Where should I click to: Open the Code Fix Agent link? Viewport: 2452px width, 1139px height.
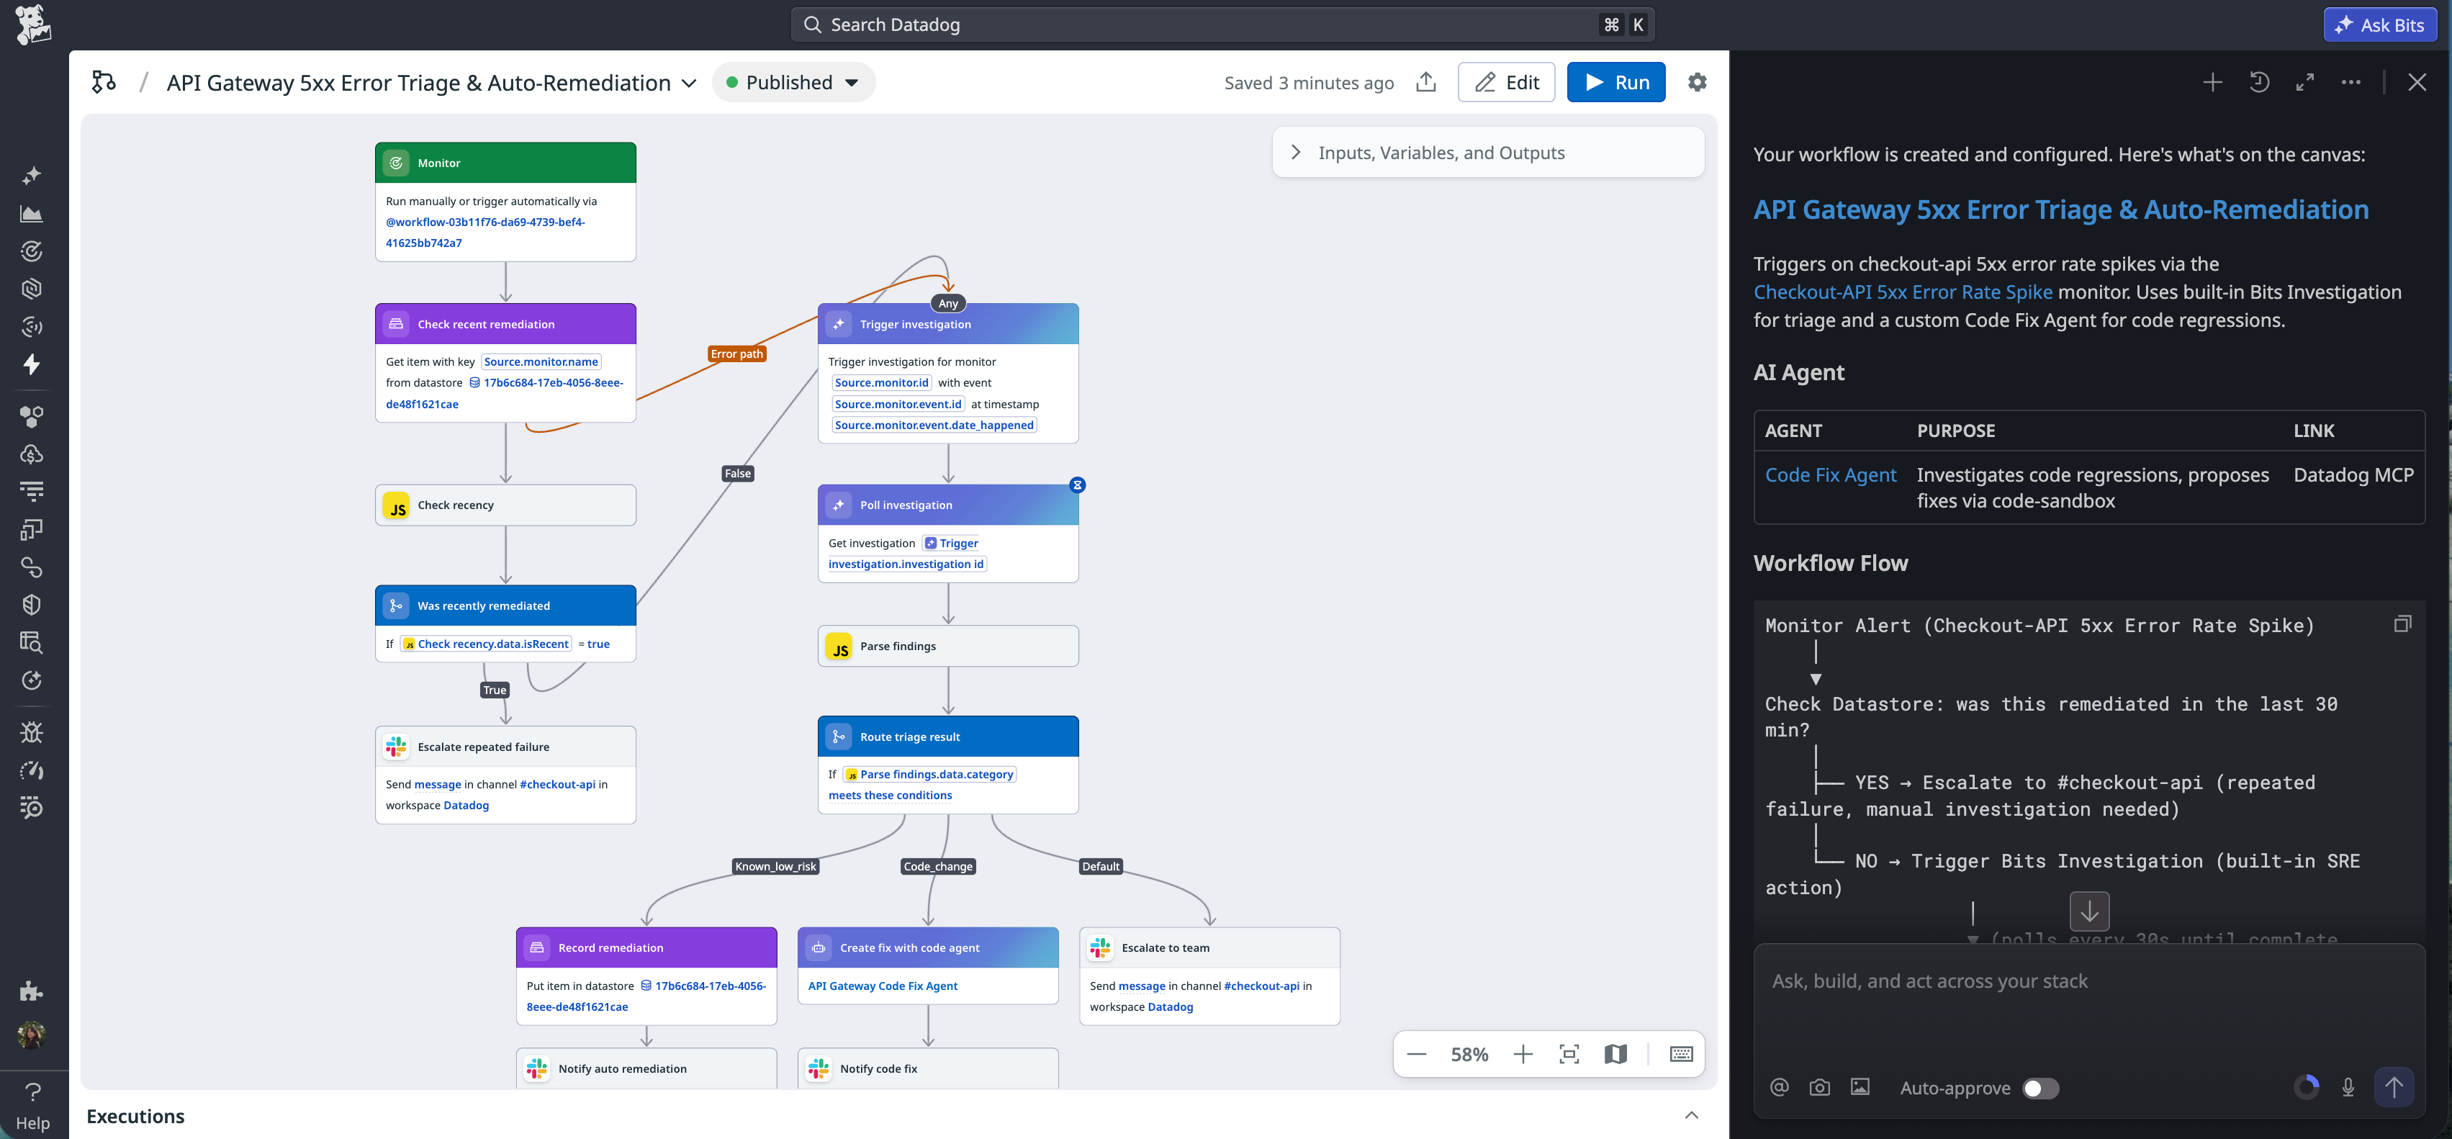point(1831,475)
